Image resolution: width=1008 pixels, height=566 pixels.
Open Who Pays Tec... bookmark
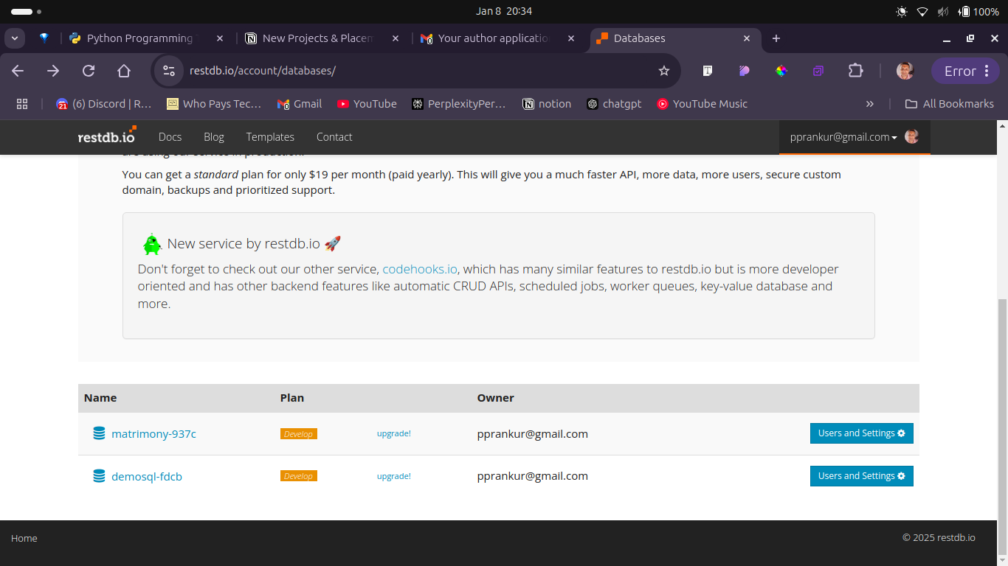tap(214, 104)
